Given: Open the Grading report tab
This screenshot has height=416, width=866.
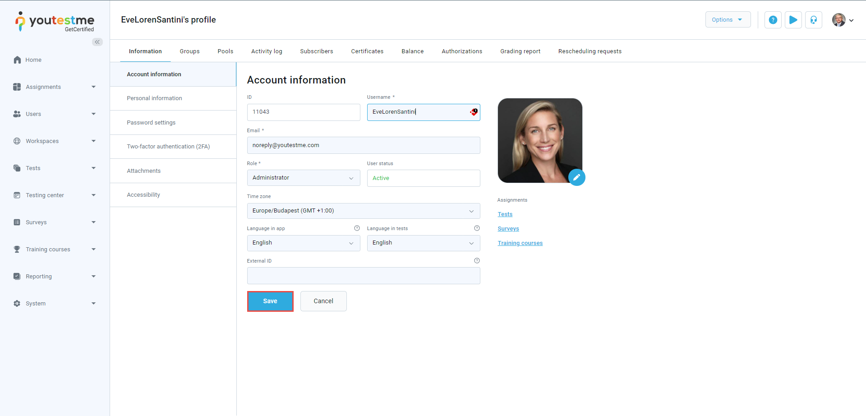Looking at the screenshot, I should point(521,51).
